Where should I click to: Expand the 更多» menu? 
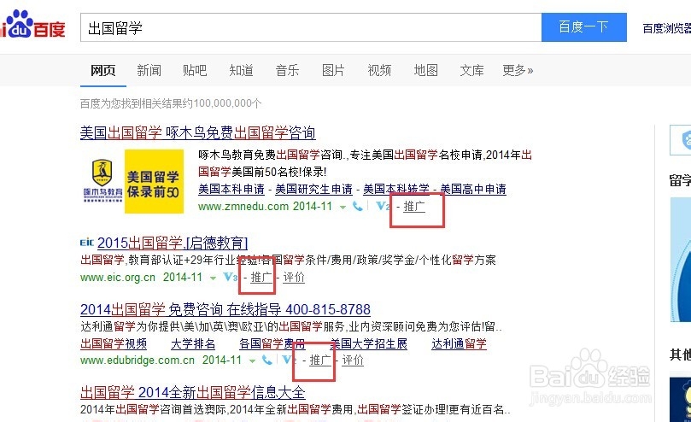pyautogui.click(x=518, y=70)
